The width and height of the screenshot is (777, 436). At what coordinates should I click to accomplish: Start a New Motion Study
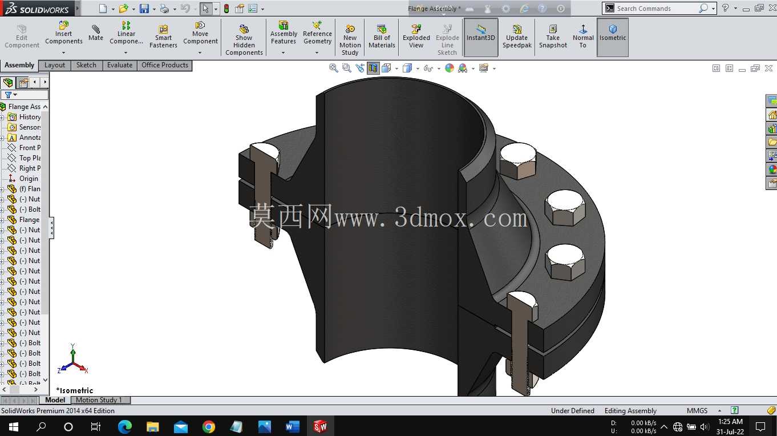click(350, 40)
